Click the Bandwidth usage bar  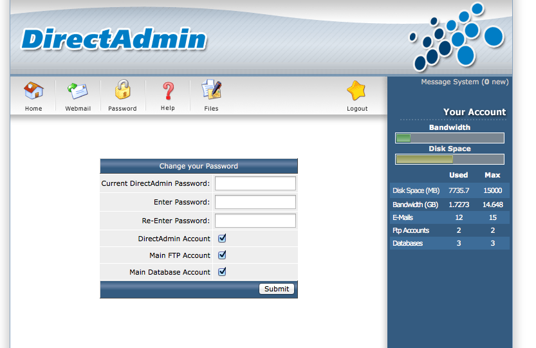click(x=450, y=138)
